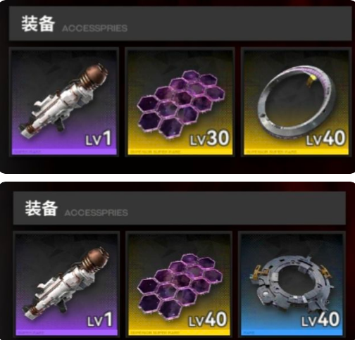Viewport: 355px width, 340px height.
Task: Open the 装备 header of the lower panel
Action: coord(42,208)
